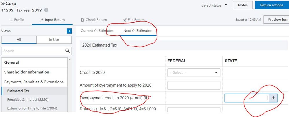Click the info icon beside Tax Year 2019
The width and height of the screenshot is (289, 117).
pos(46,10)
